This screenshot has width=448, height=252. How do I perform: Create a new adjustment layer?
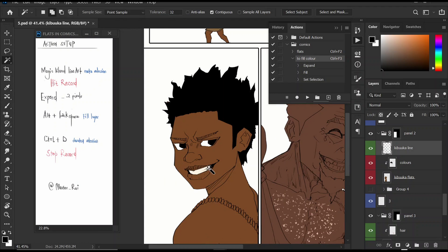(407, 245)
